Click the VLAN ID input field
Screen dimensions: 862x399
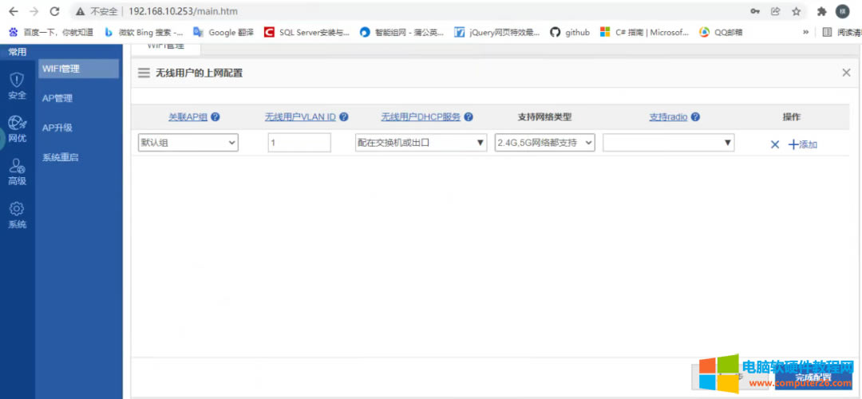299,143
